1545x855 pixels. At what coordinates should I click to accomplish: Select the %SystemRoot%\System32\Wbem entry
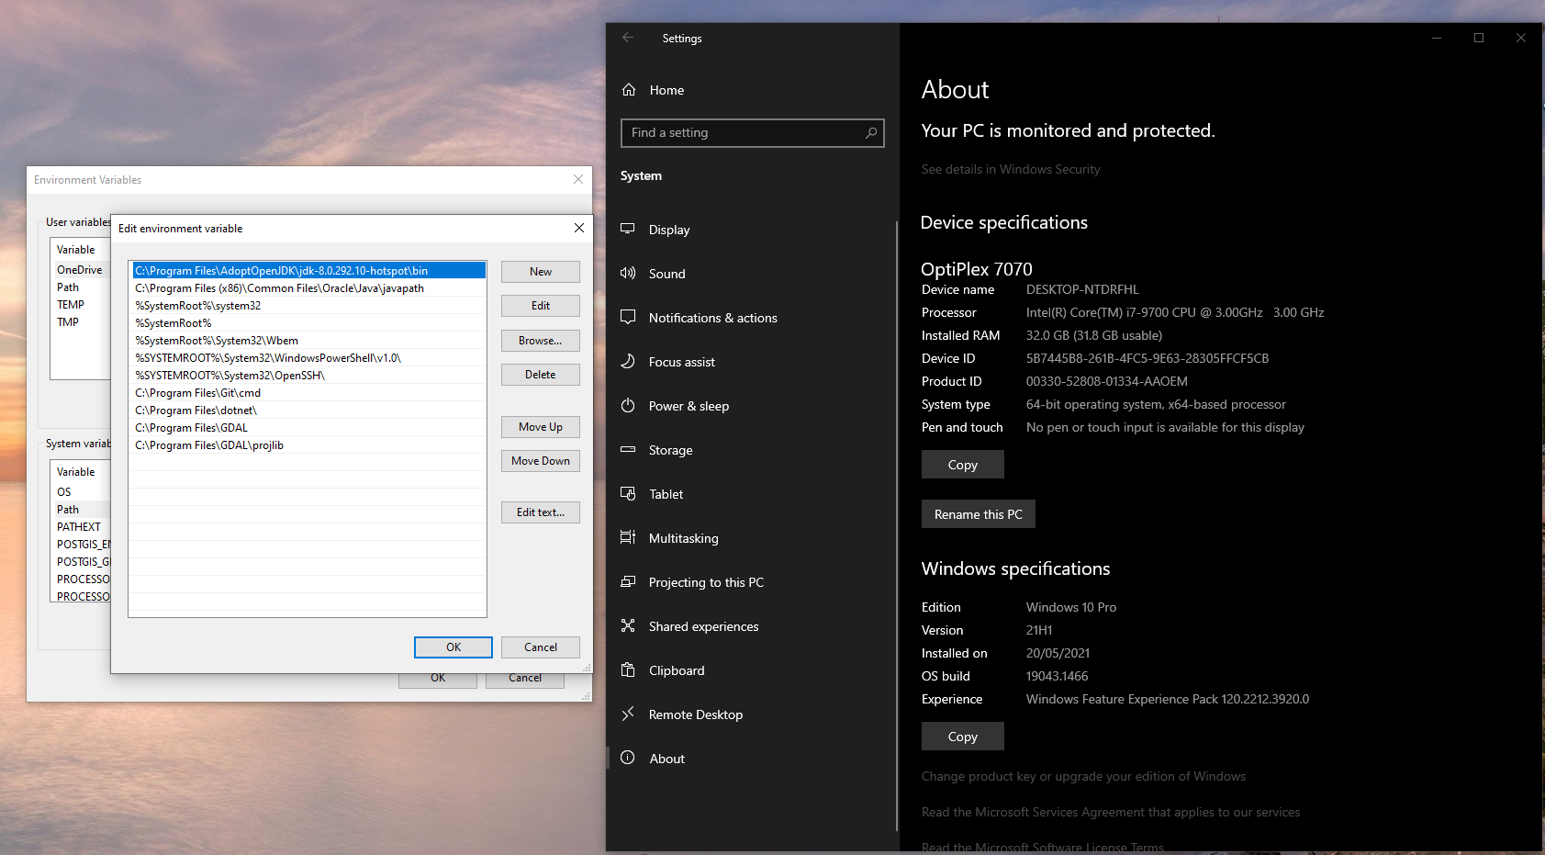(308, 341)
